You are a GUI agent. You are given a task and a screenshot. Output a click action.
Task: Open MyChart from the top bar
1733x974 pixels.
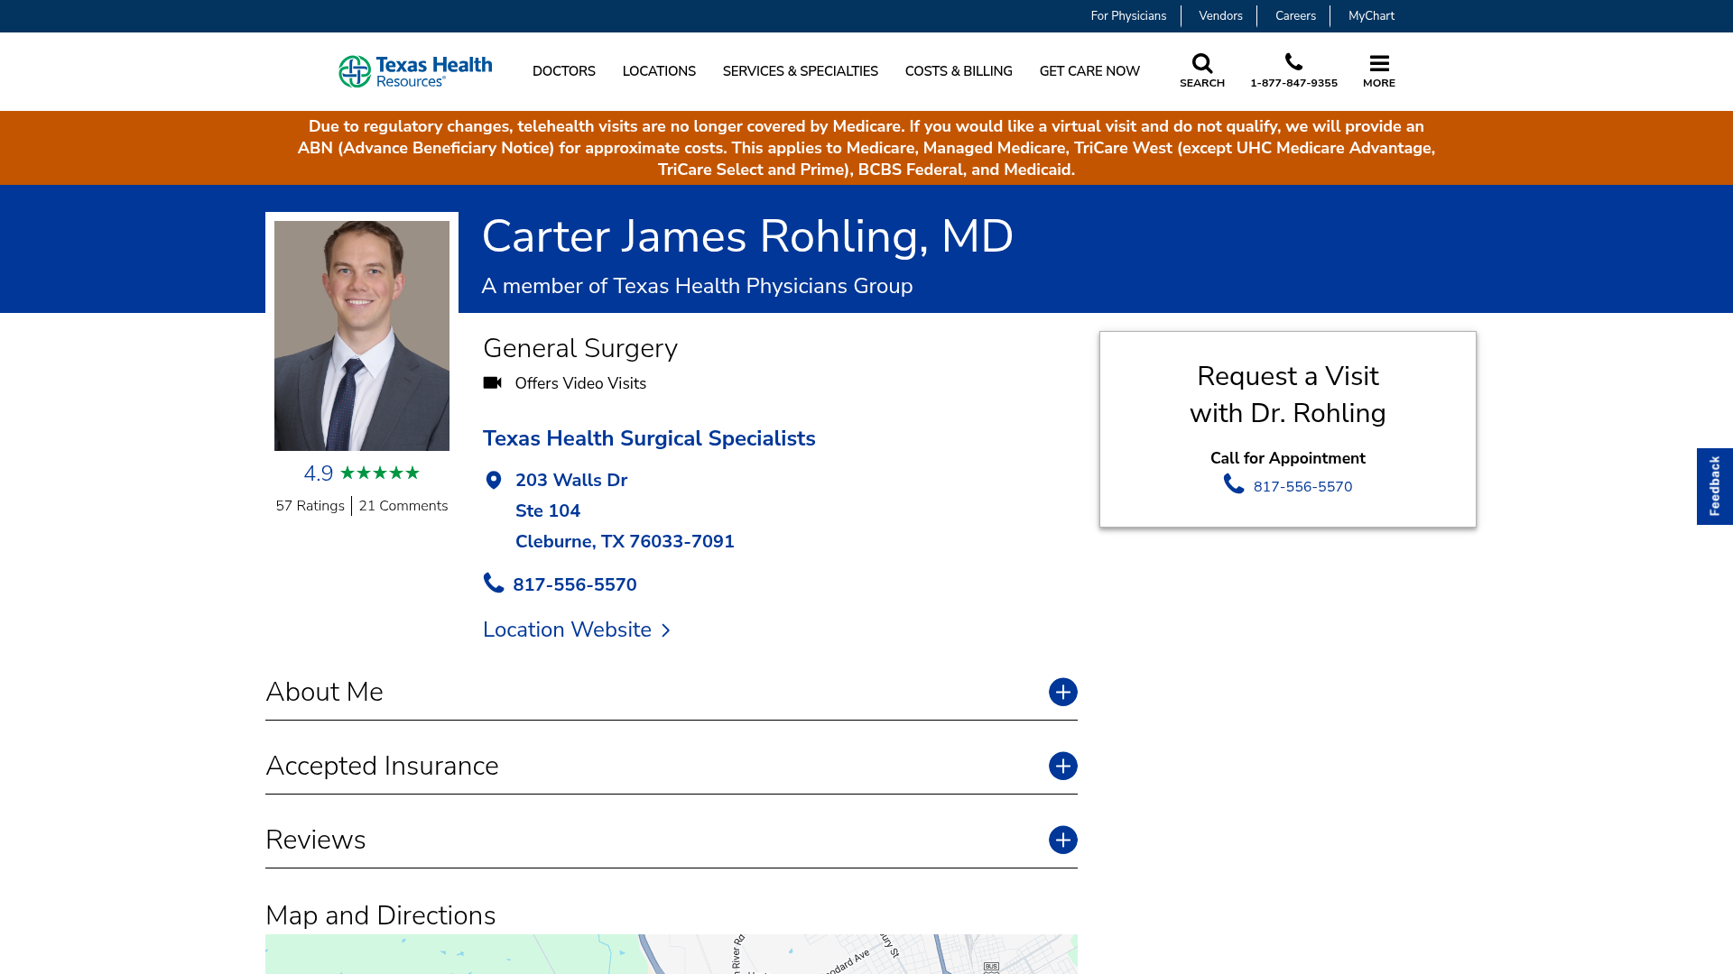point(1371,15)
